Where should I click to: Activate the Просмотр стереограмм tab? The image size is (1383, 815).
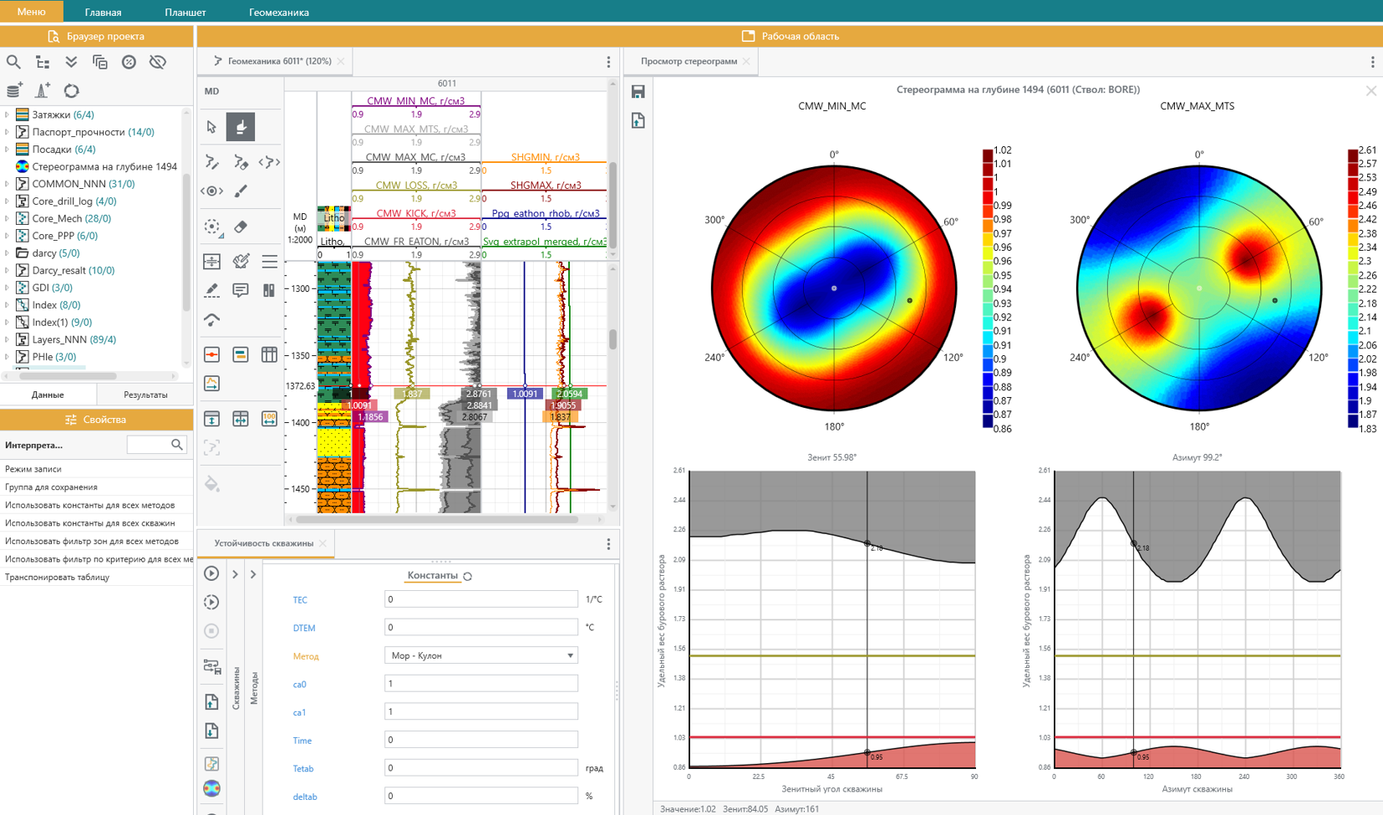tap(689, 61)
